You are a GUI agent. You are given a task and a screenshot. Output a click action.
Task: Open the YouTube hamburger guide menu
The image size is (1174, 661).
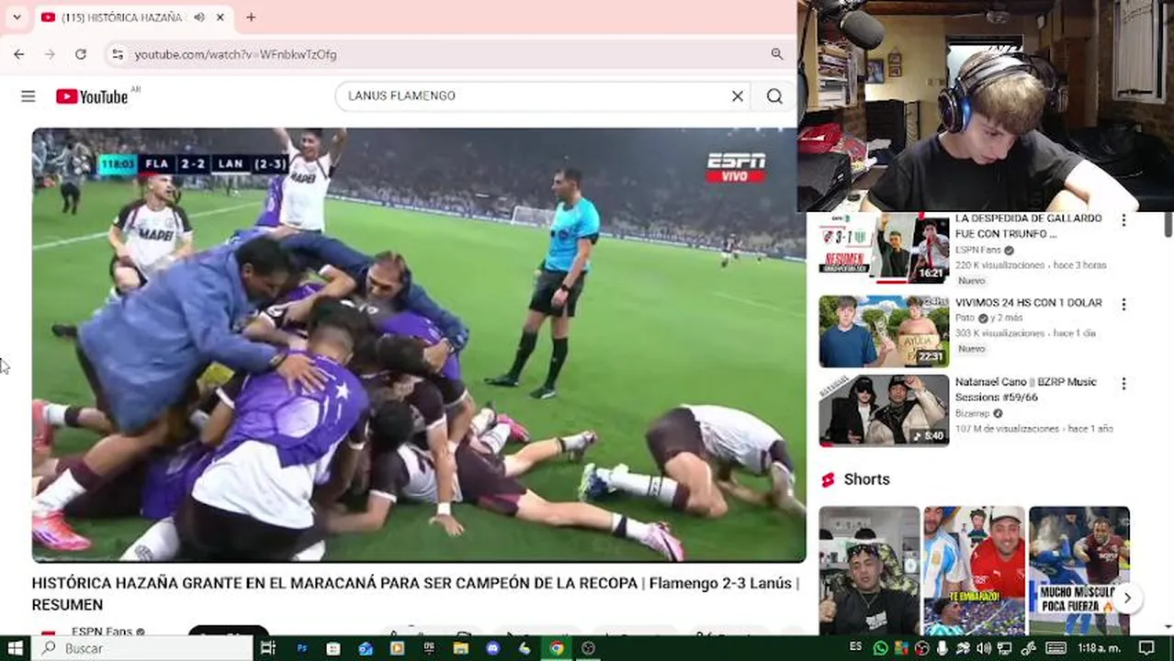(x=28, y=96)
